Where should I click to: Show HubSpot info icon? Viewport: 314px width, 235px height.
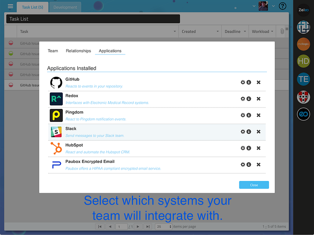click(249, 148)
